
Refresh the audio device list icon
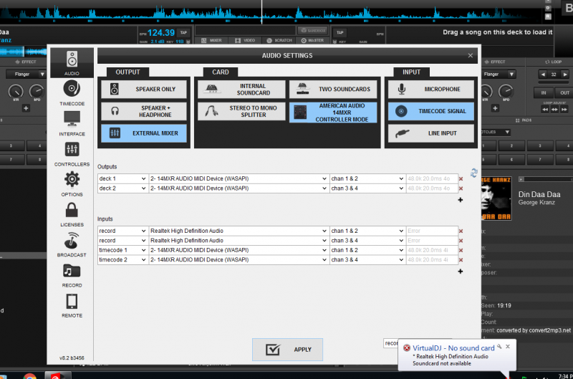point(473,173)
